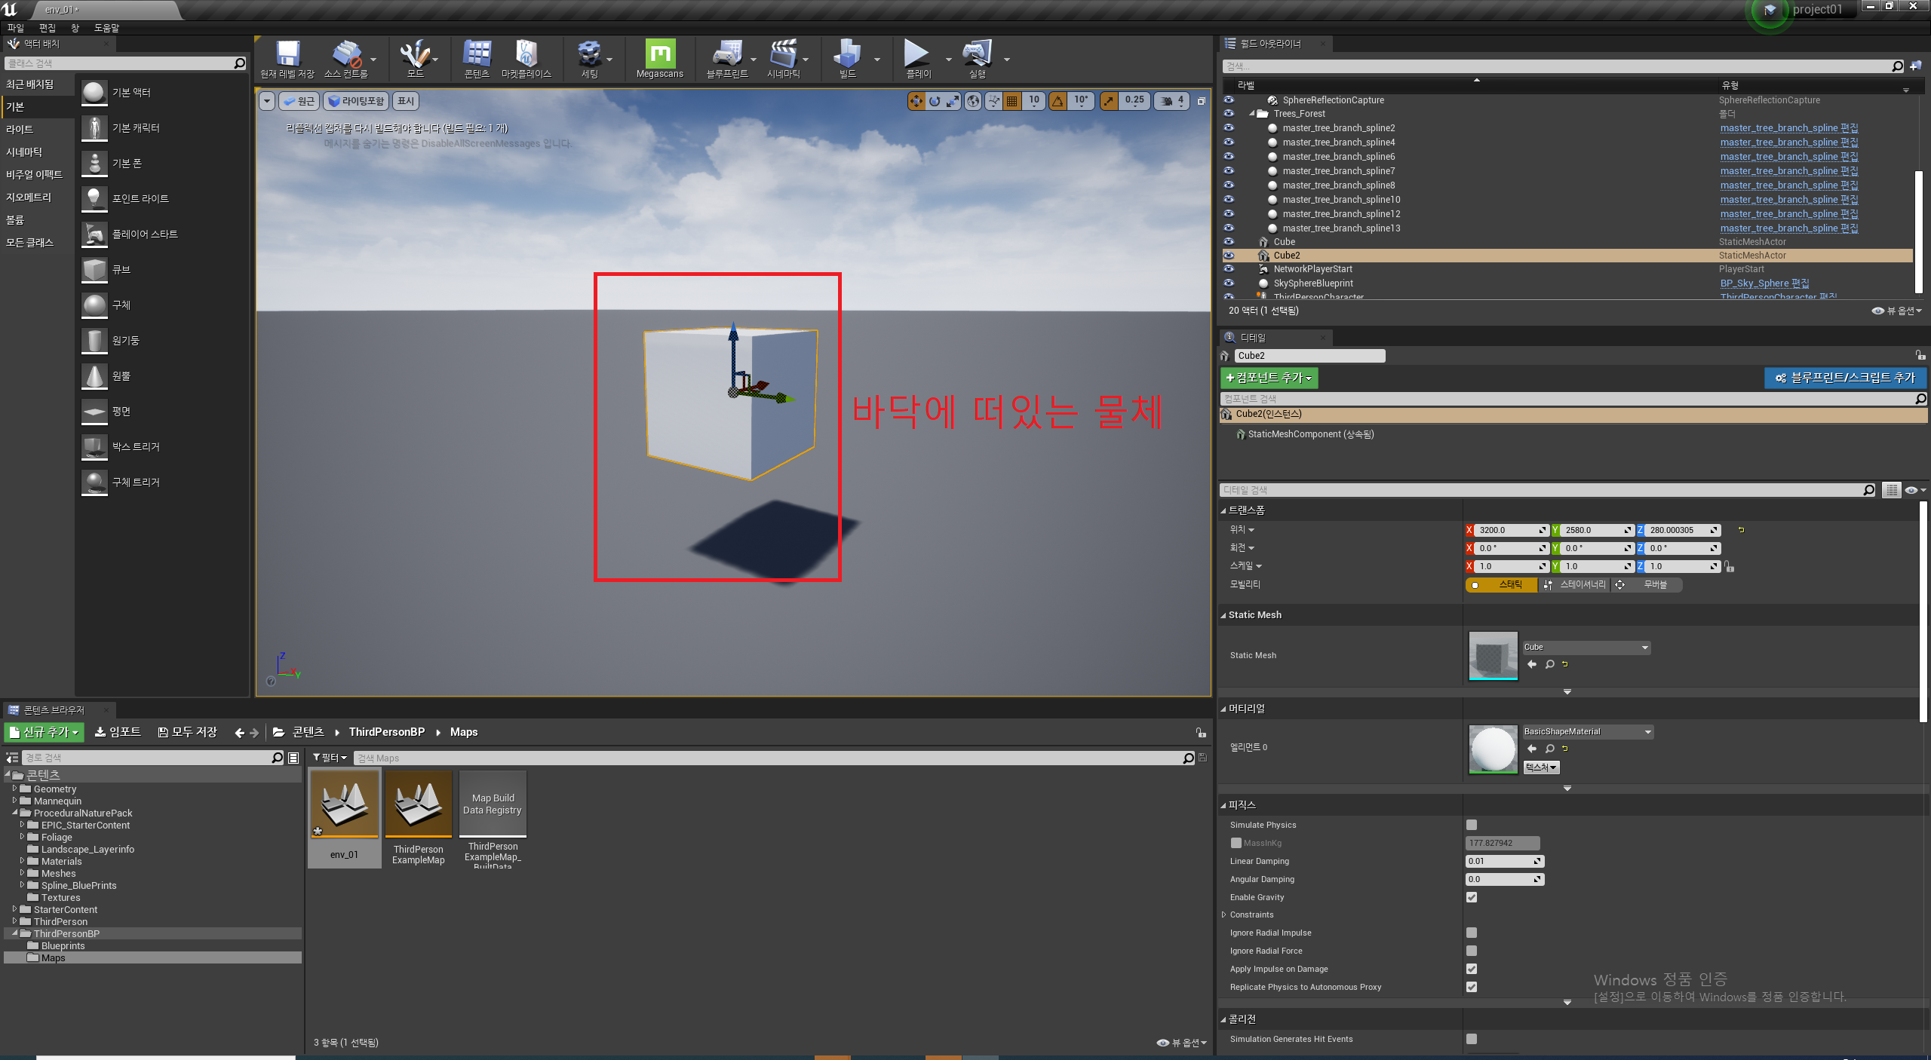Click the green 컴포넌트 추가 button
Image resolution: width=1931 pixels, height=1060 pixels.
[x=1269, y=378]
